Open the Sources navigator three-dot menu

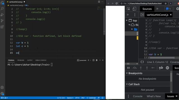pyautogui.click(x=135, y=15)
